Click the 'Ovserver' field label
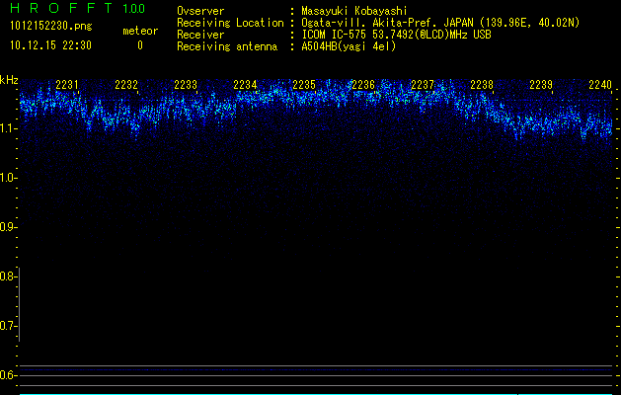This screenshot has height=395, width=621. click(x=200, y=11)
